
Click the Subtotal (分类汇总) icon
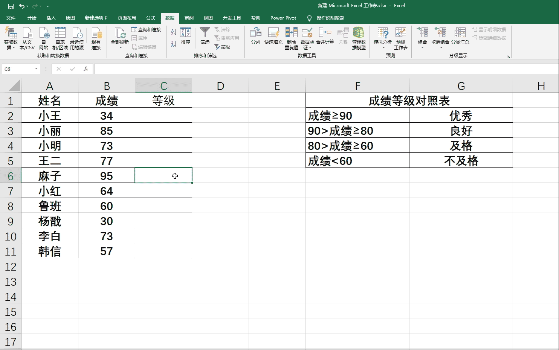460,33
